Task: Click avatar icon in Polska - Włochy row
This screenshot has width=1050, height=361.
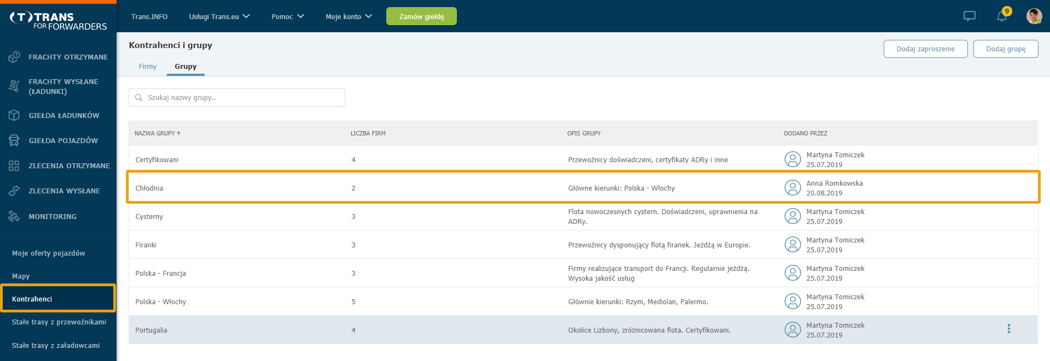Action: (793, 301)
